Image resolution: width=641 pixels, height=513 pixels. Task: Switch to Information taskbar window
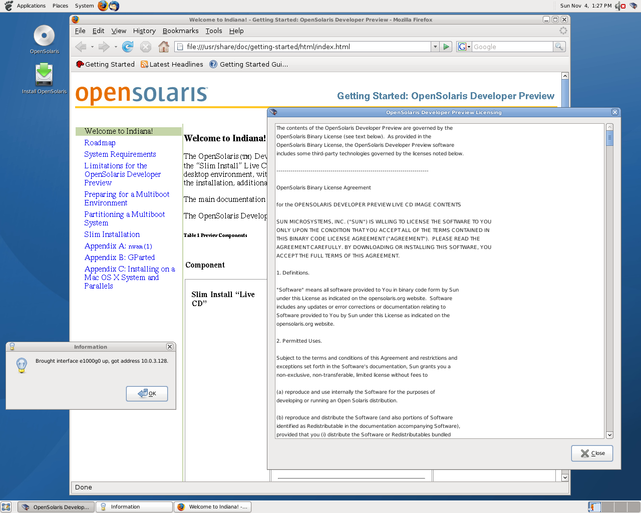click(134, 507)
